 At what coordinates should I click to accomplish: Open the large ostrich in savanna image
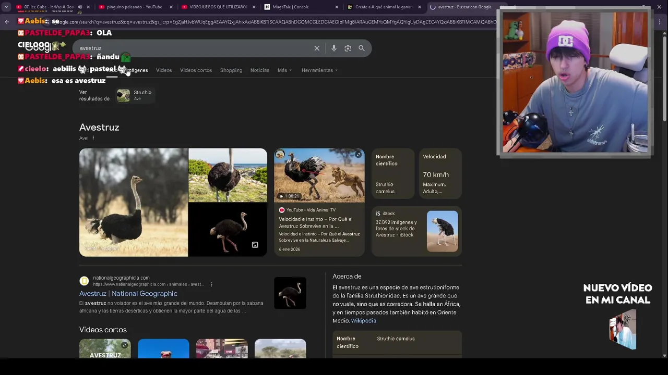(x=133, y=202)
